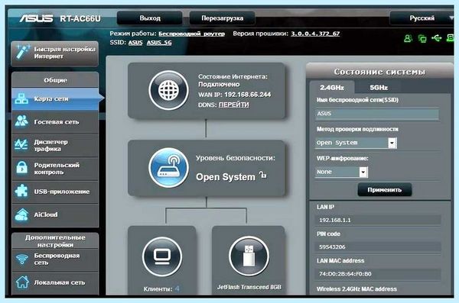Viewport: 459px width, 303px height.
Task: Open the USB-приложение menu entry
Action: click(x=55, y=192)
